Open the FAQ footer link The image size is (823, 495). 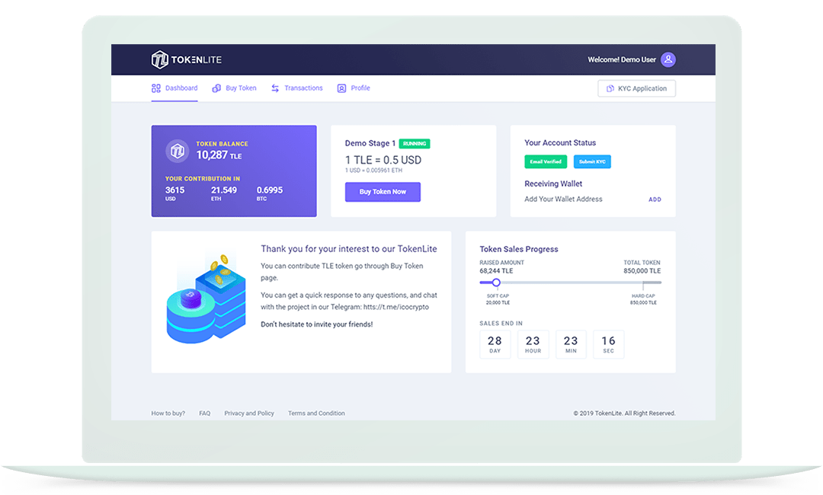(x=204, y=414)
